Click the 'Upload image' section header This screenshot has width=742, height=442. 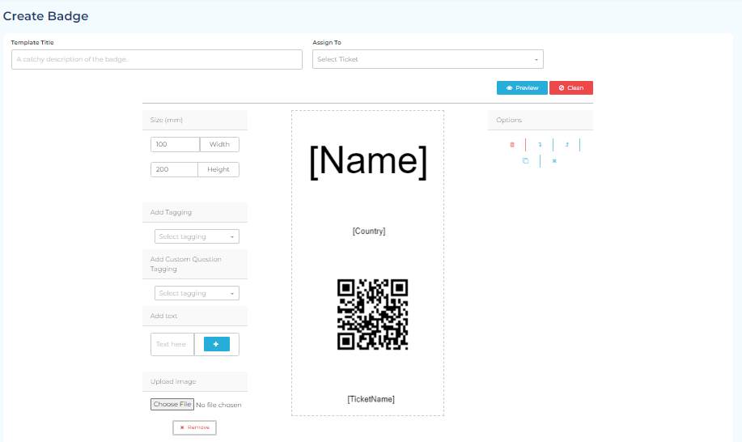coord(195,381)
